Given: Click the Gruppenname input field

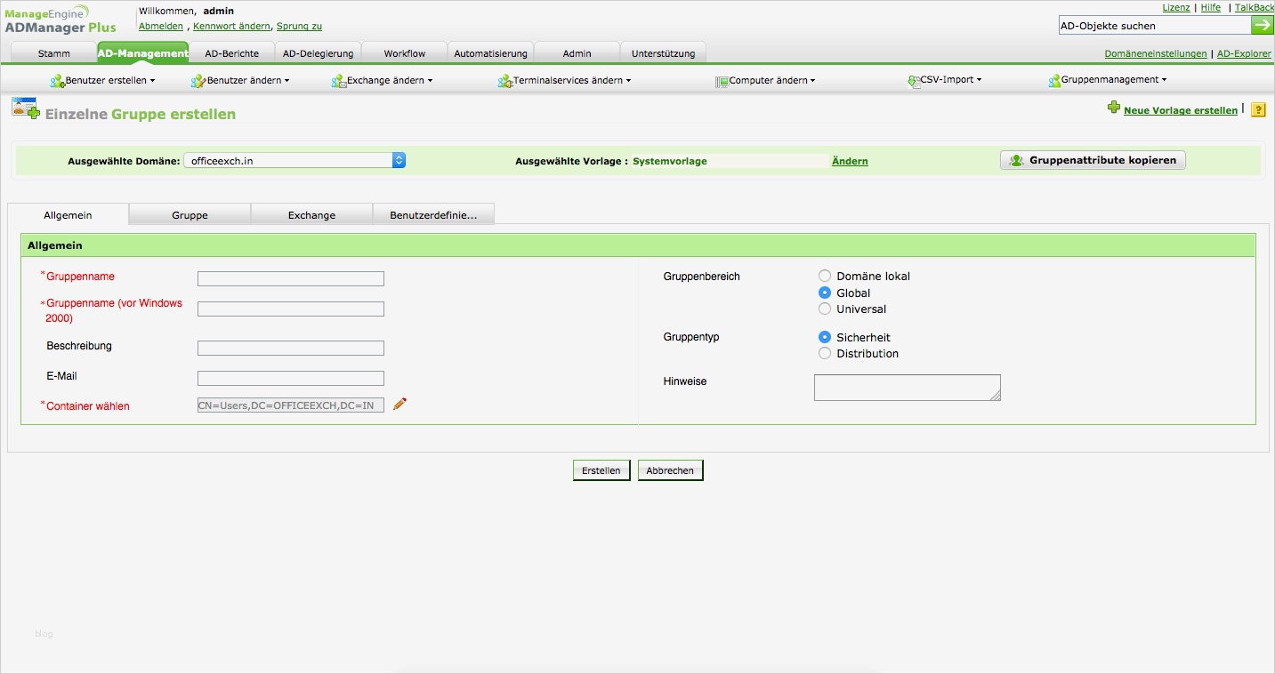Looking at the screenshot, I should (291, 279).
